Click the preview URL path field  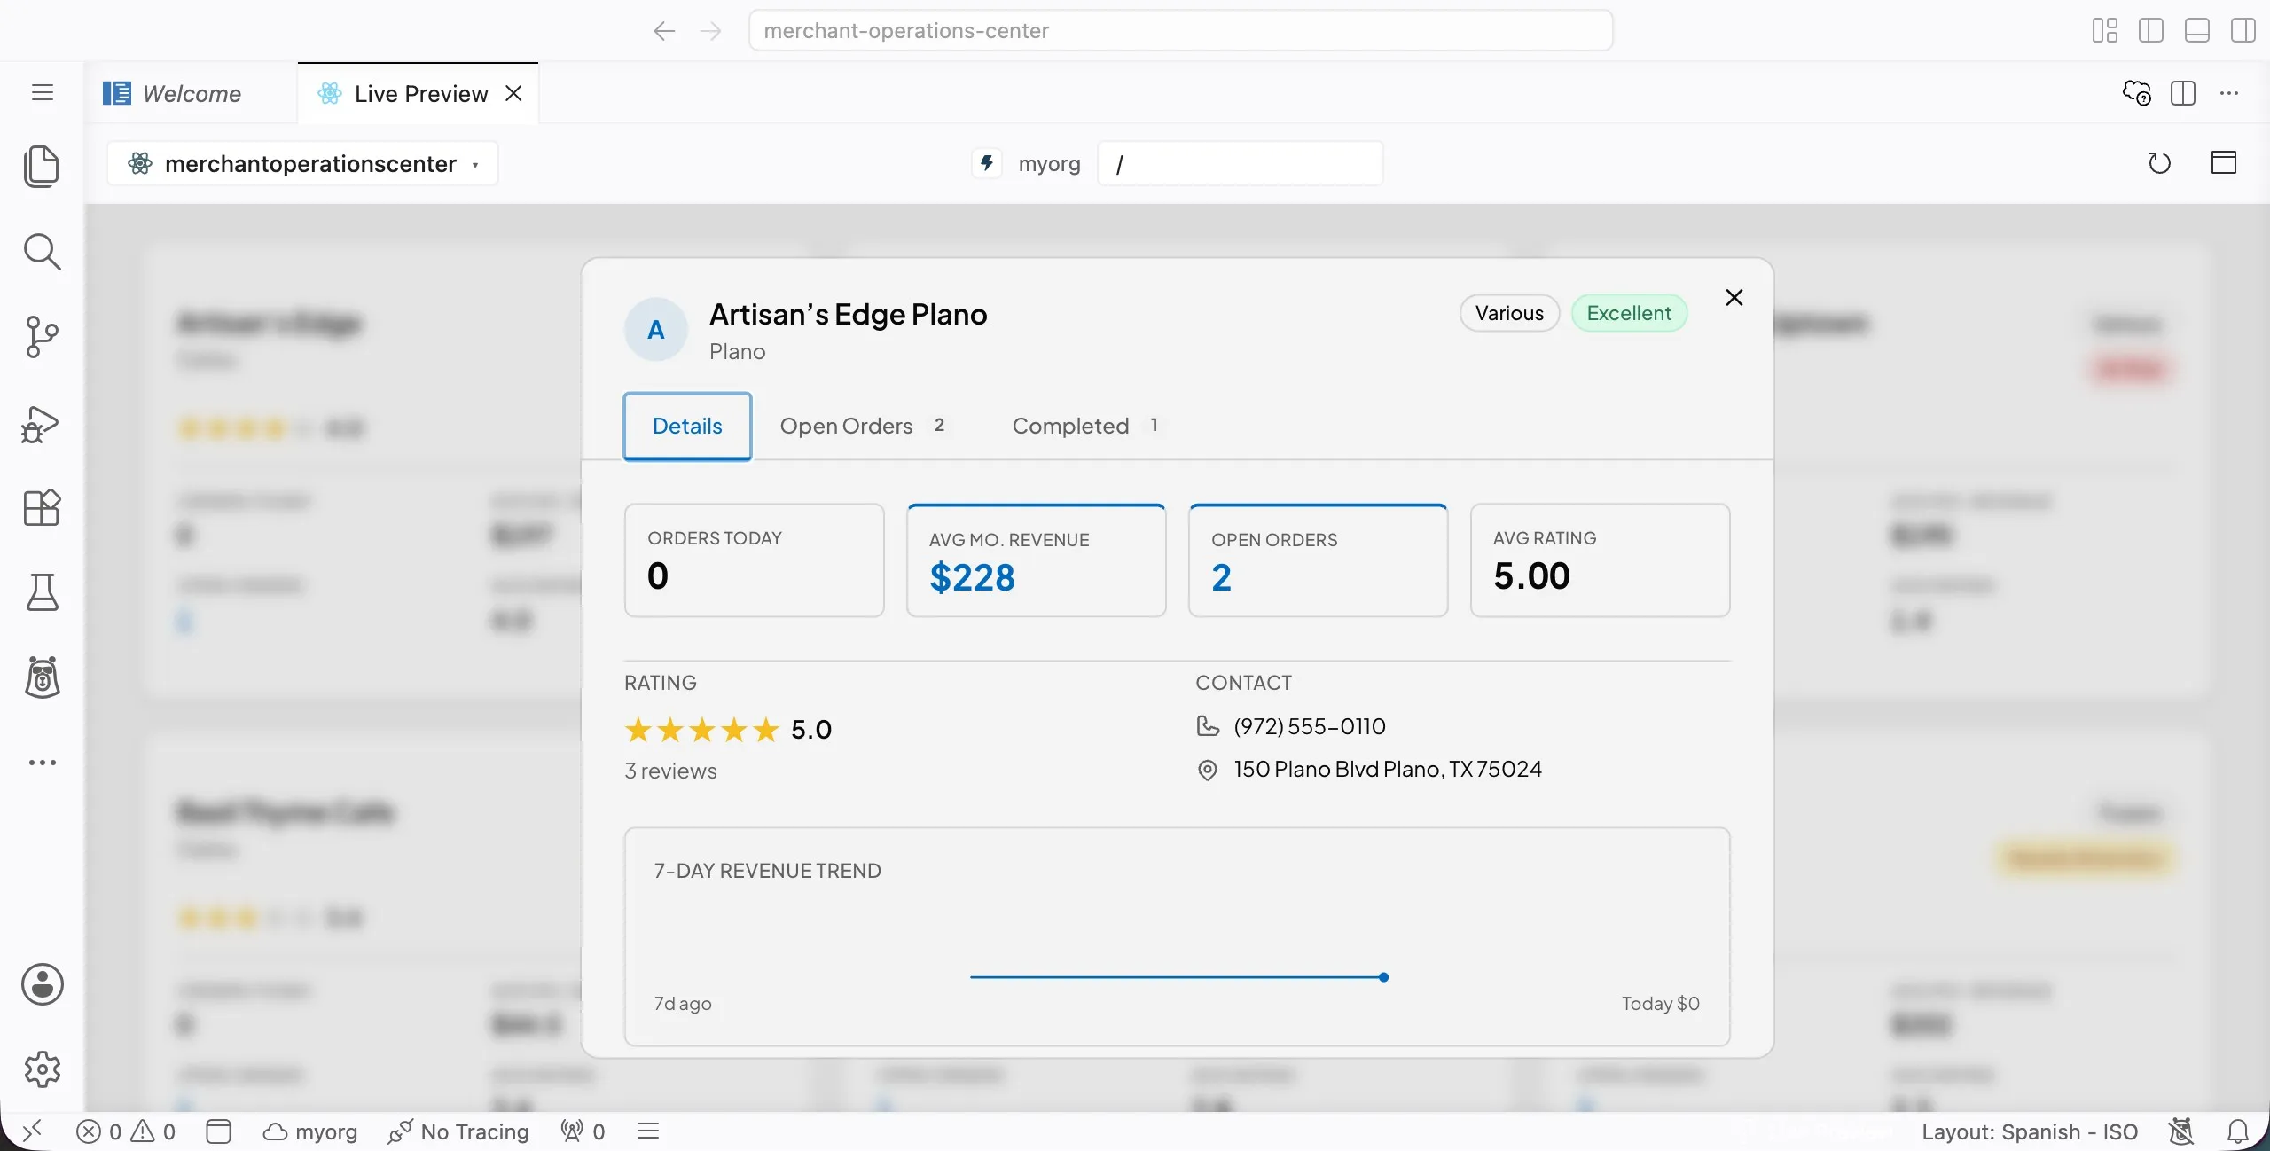1240,163
